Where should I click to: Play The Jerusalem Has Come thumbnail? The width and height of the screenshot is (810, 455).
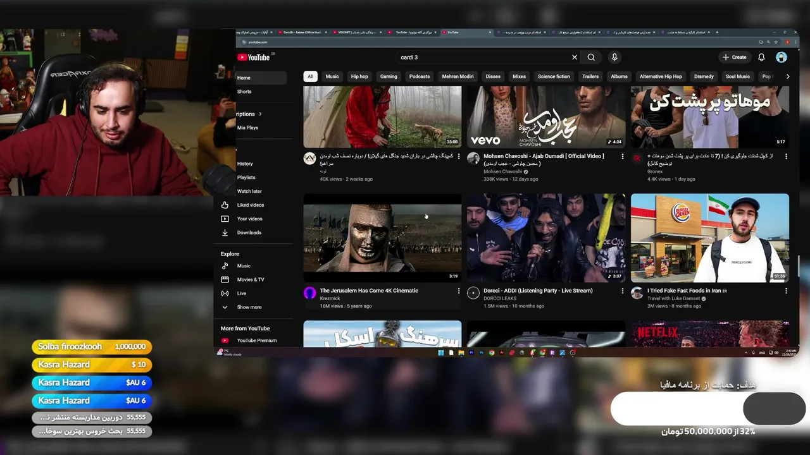tap(382, 238)
